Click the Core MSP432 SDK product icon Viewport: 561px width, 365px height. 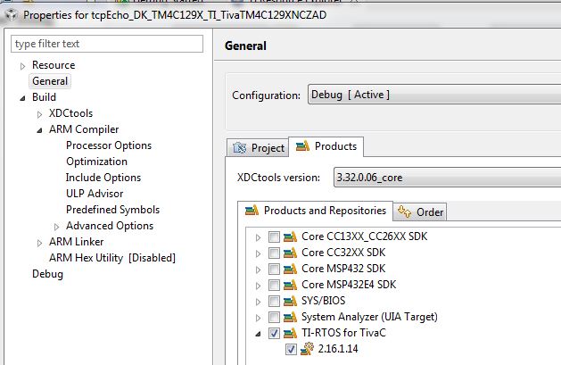(x=290, y=270)
